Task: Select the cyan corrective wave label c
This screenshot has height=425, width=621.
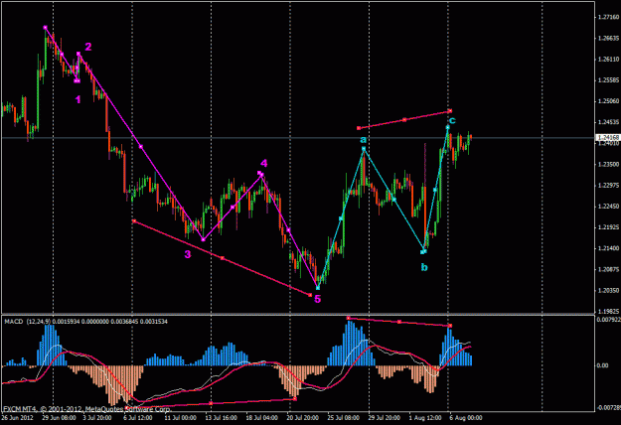Action: [452, 120]
